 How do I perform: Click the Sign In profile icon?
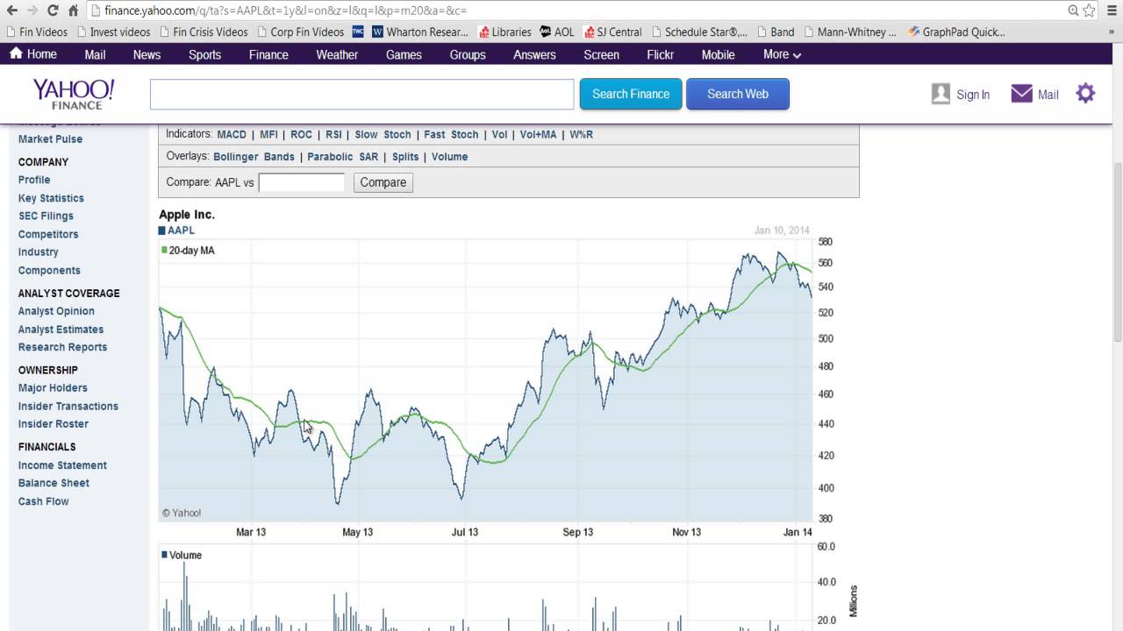(x=941, y=94)
